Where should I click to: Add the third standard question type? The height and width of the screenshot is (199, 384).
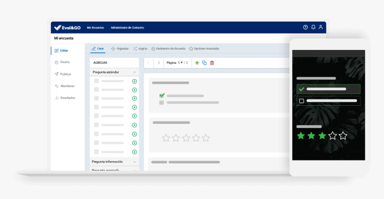[134, 99]
